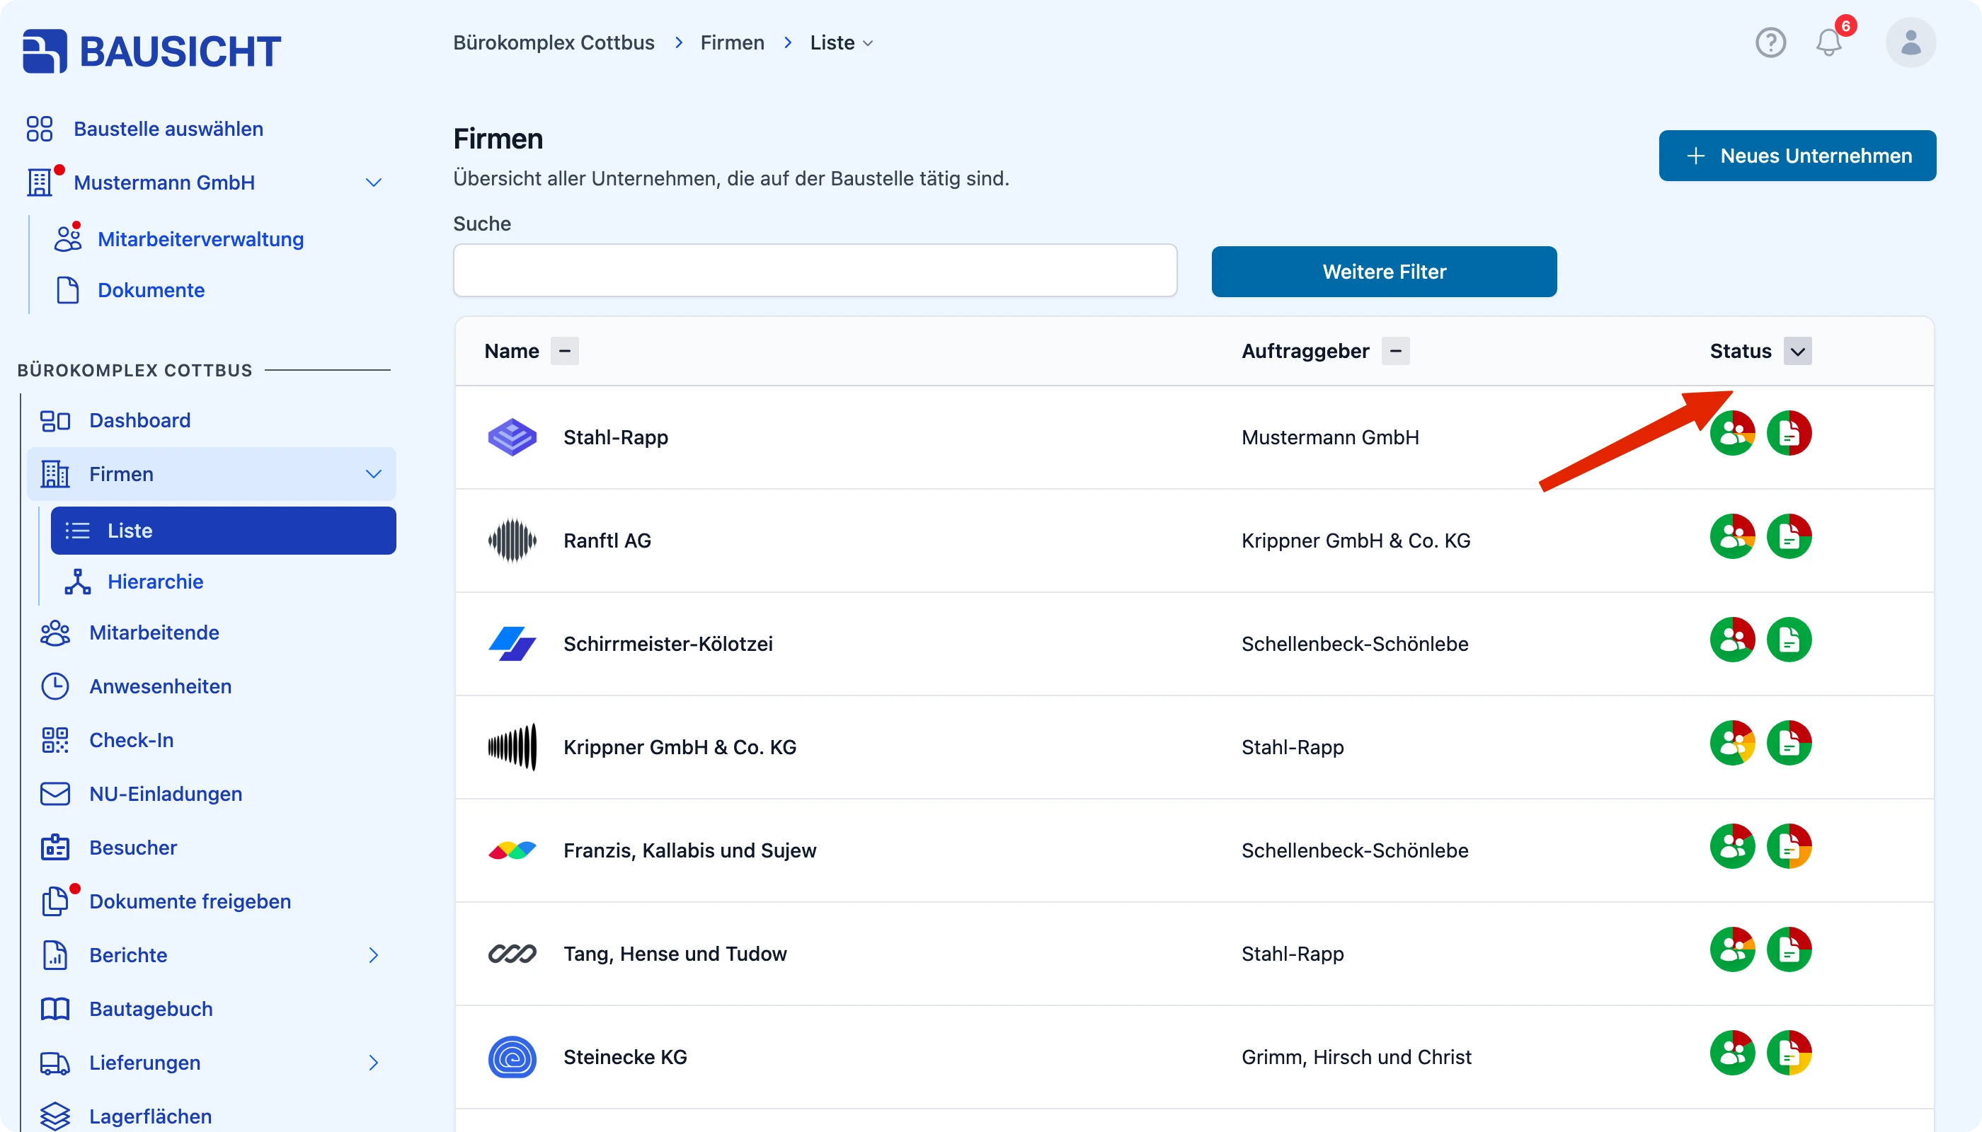This screenshot has width=1982, height=1132.
Task: Toggle sort on the Name column
Action: coord(565,352)
